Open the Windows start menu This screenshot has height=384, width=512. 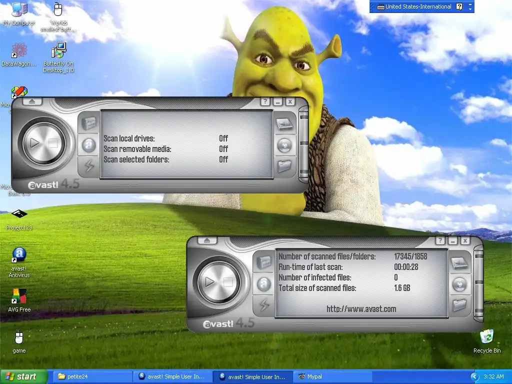(23, 376)
